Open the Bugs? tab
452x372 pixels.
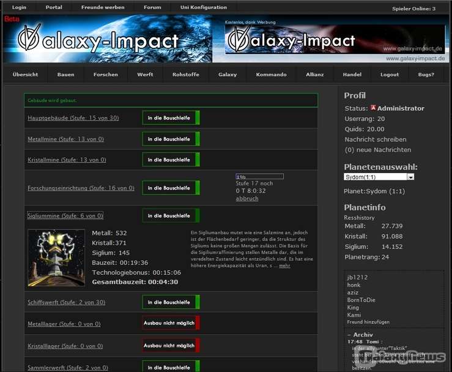426,75
